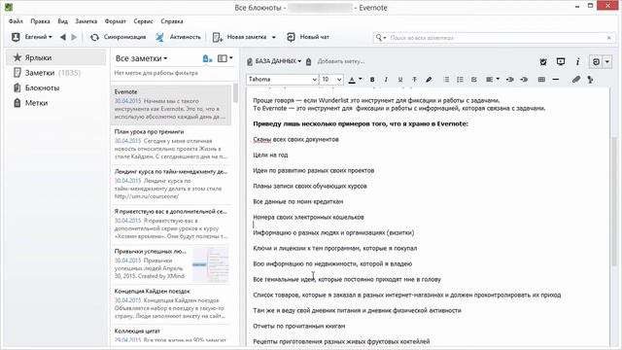Image resolution: width=622 pixels, height=350 pixels.
Task: Go forward with the right navigation arrow
Action: (x=74, y=37)
